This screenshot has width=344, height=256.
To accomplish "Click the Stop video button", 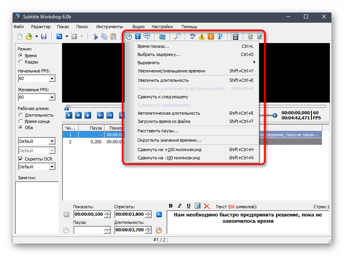I will (78, 115).
